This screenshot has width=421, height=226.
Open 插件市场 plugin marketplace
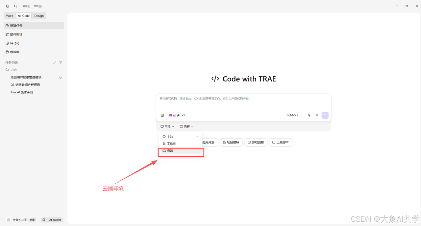click(x=34, y=34)
